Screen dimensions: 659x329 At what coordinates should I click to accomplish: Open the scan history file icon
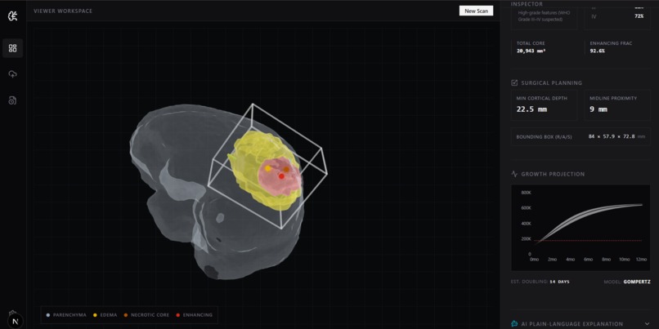point(12,100)
